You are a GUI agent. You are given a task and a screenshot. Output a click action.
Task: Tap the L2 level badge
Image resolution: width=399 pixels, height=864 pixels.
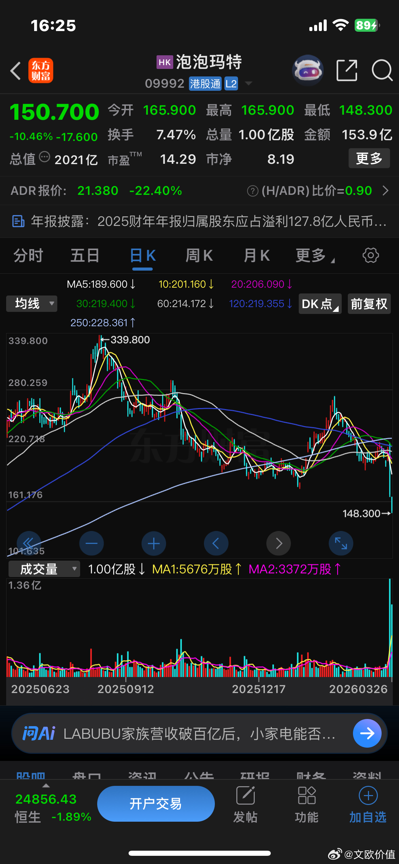(x=231, y=84)
